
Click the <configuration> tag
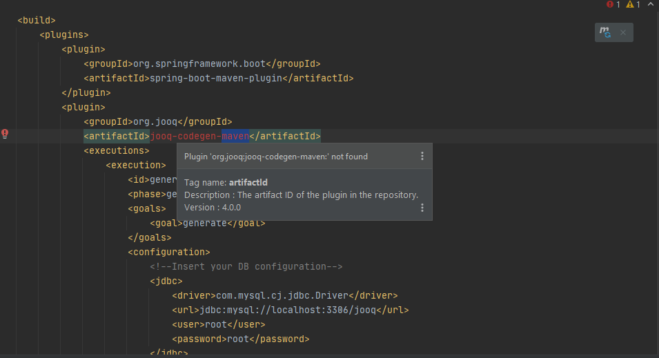click(169, 252)
